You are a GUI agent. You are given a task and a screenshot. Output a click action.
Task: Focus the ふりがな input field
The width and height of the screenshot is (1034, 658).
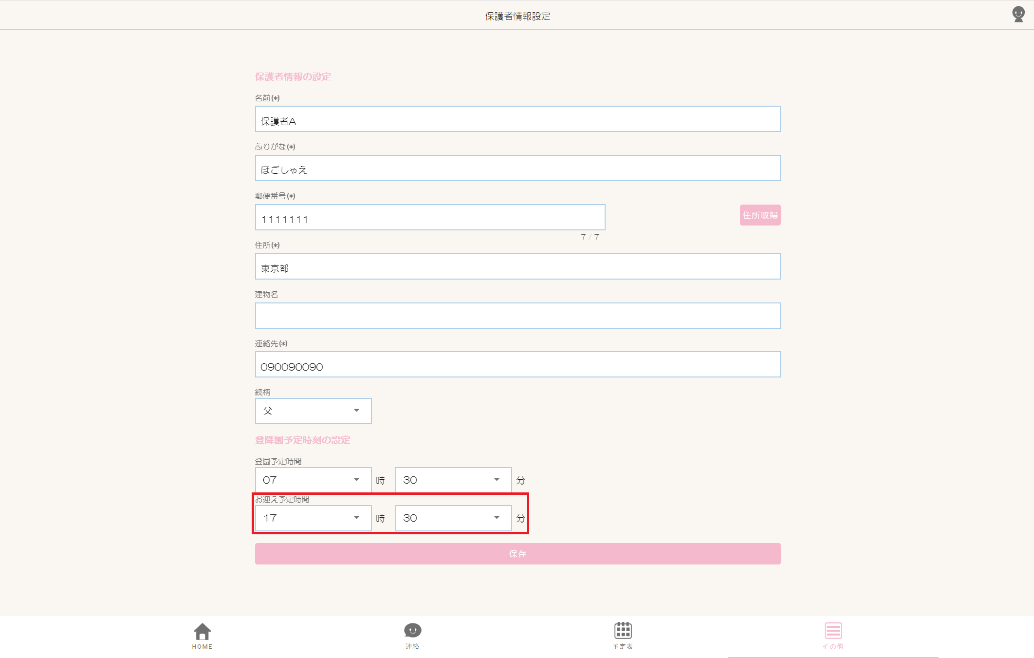517,169
